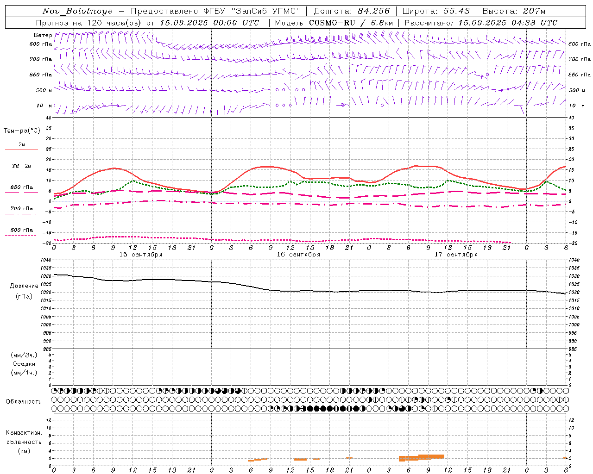Screen dimensions: 593x474
Task: Click the Давление panel label
Action: 24,286
